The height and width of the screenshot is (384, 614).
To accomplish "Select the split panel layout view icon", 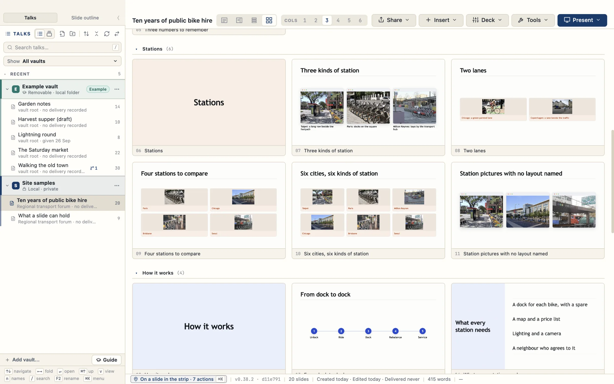I will [239, 20].
